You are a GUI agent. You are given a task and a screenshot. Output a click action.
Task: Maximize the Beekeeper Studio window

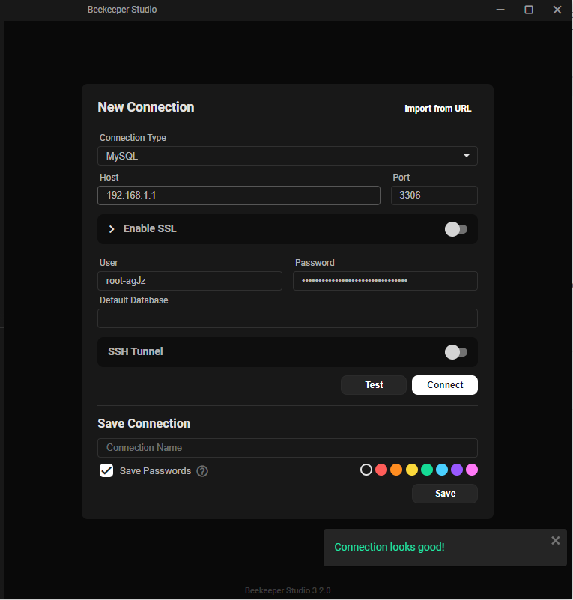point(529,10)
